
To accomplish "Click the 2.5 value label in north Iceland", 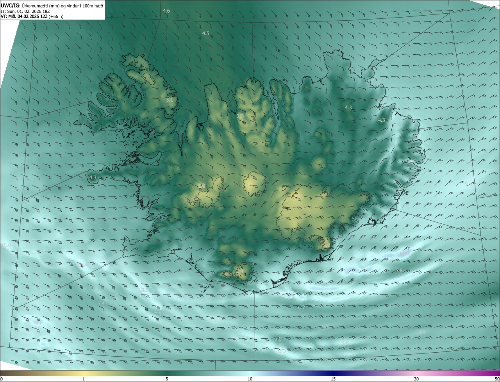I will coord(240,116).
